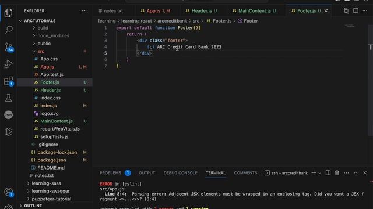Split the terminal panel
373x209 pixels.
point(328,173)
